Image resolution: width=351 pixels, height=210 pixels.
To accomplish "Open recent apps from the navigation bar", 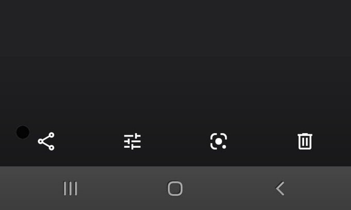I will [70, 188].
